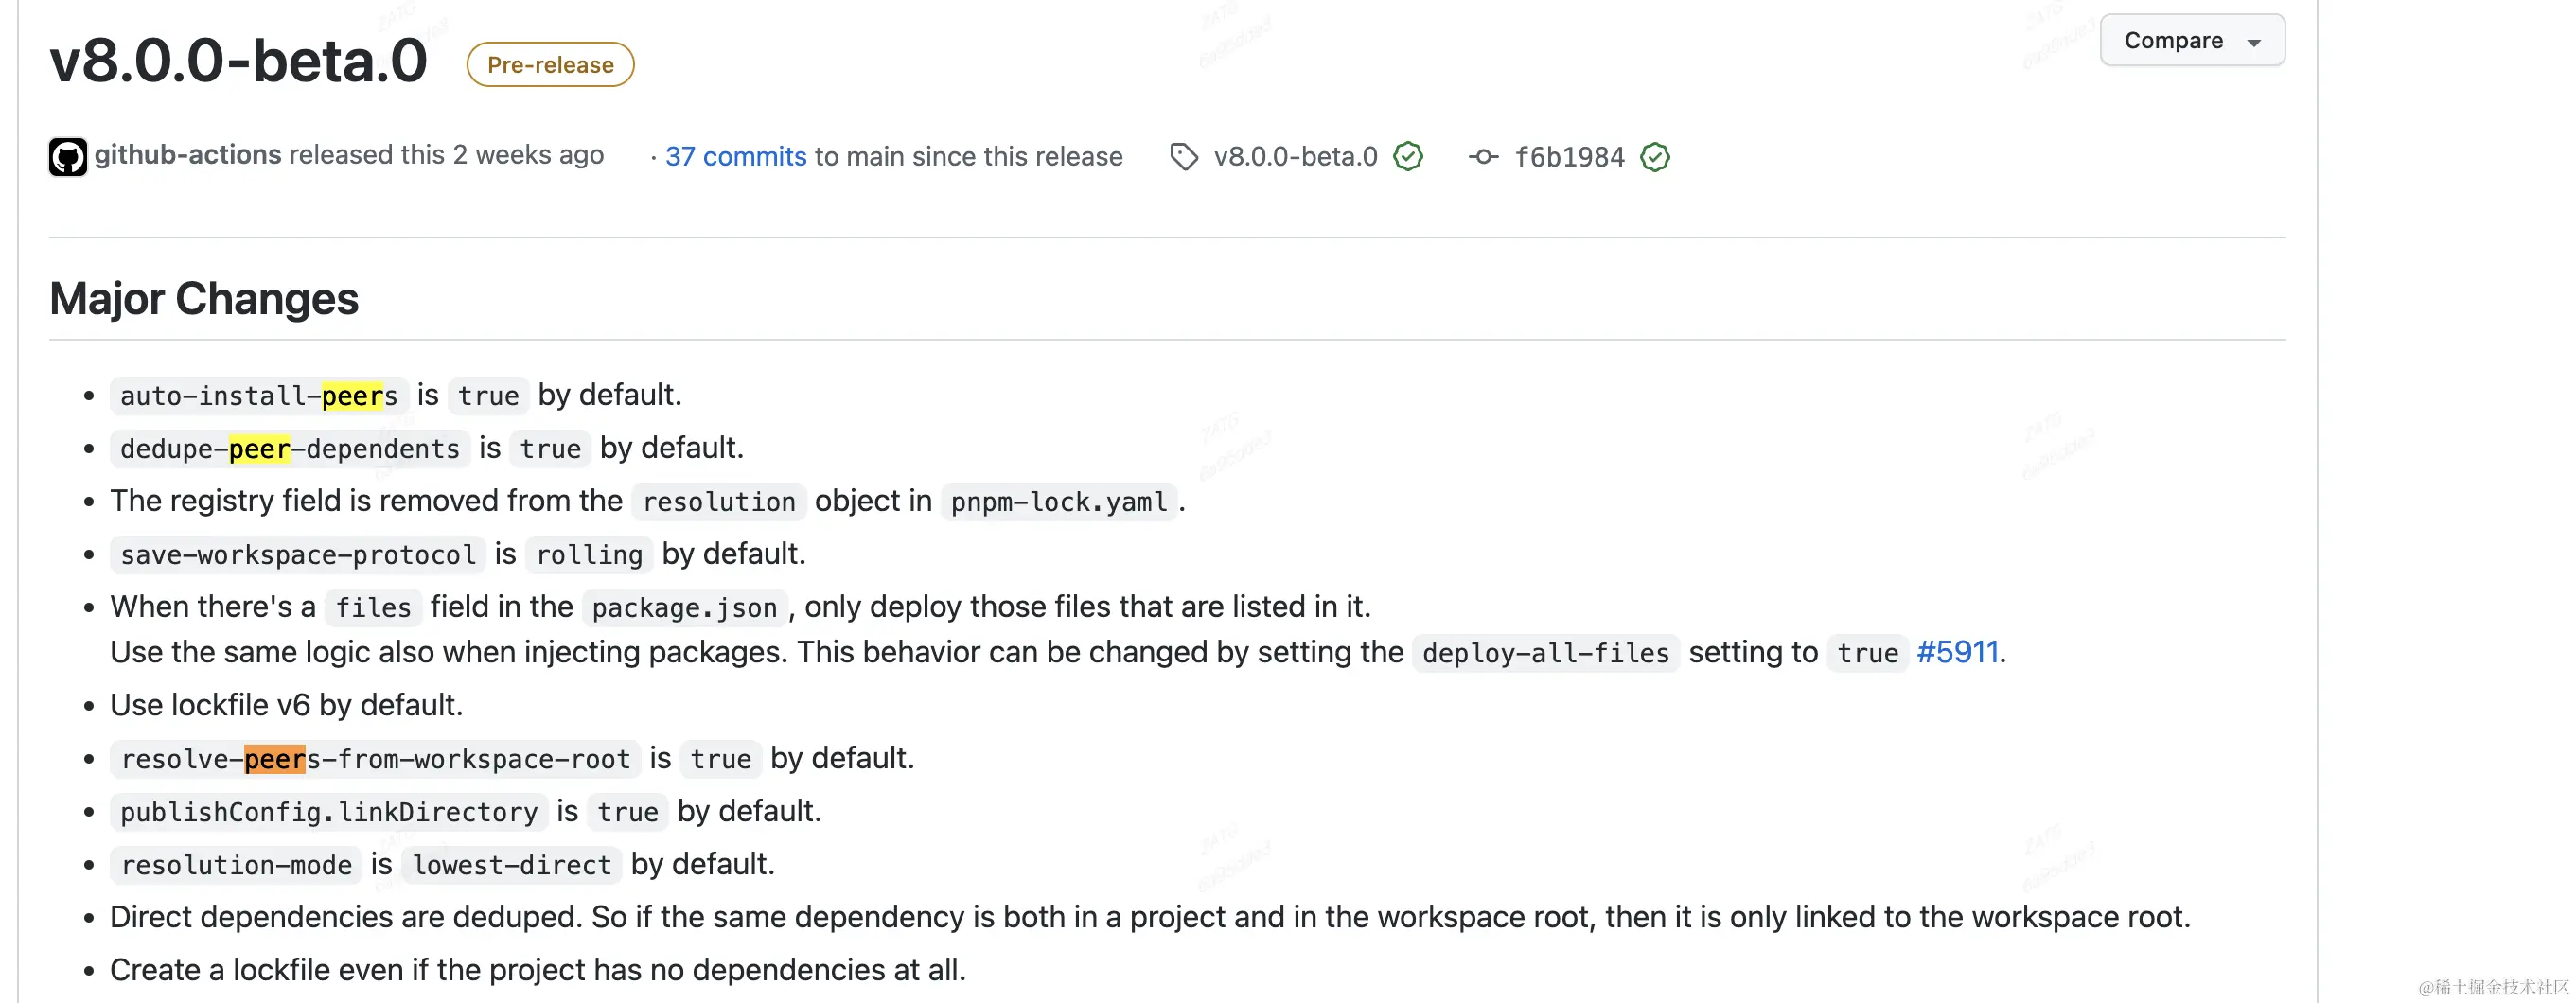This screenshot has height=1003, width=2576.
Task: Click the commit icon before f6b1984
Action: pos(1483,157)
